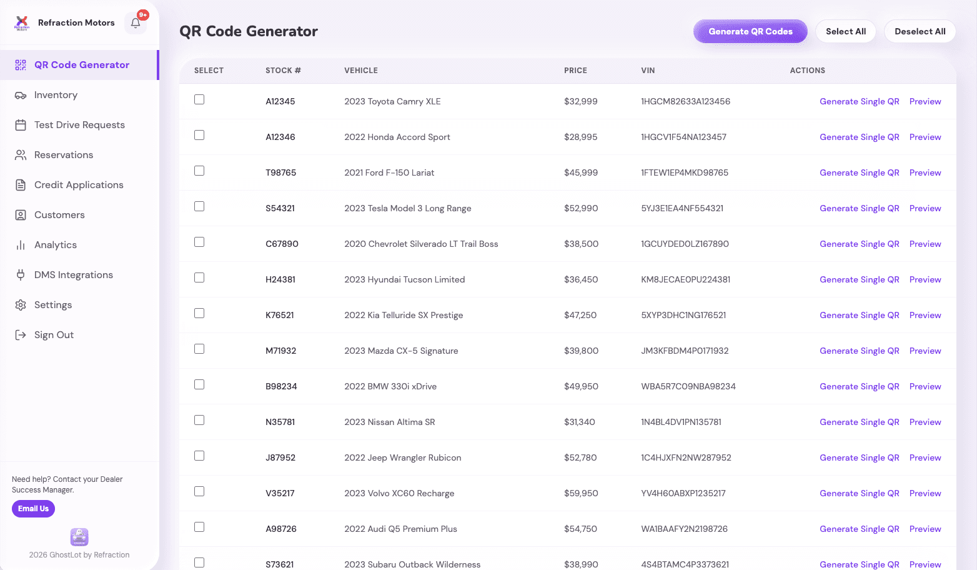This screenshot has width=977, height=570.
Task: Generate Single QR for Ford F-150 Lariat
Action: (859, 172)
